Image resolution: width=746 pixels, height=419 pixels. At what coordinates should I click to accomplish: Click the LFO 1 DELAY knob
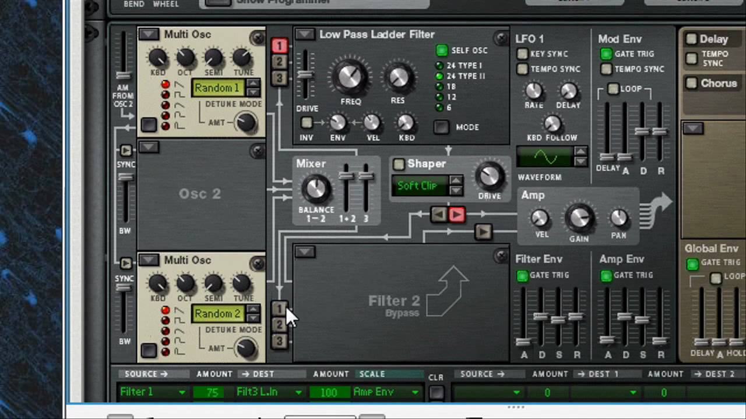(x=568, y=90)
